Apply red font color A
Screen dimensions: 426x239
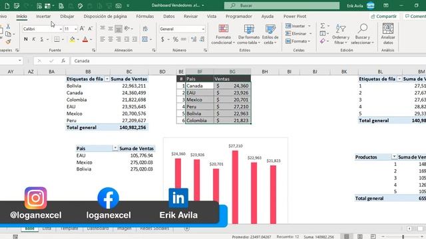(x=85, y=40)
